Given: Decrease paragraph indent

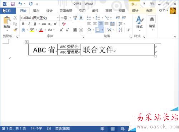Looking at the screenshot, I should (118, 18).
